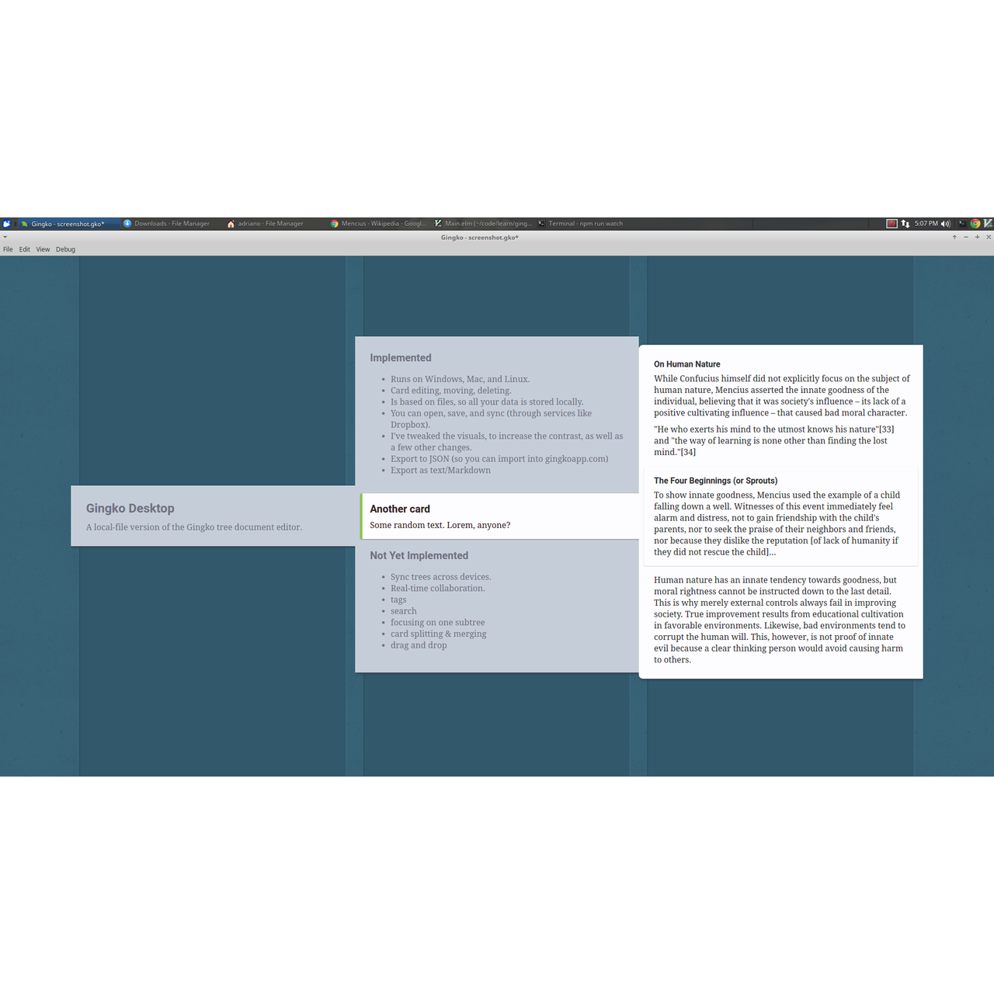Screen dimensions: 994x994
Task: Click the Chrome favicon on the Mencius taskbar entry
Action: click(334, 224)
